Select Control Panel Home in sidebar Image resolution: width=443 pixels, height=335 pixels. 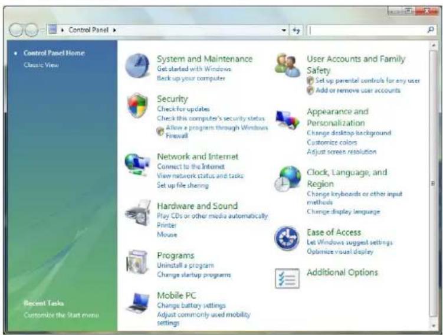[x=54, y=53]
